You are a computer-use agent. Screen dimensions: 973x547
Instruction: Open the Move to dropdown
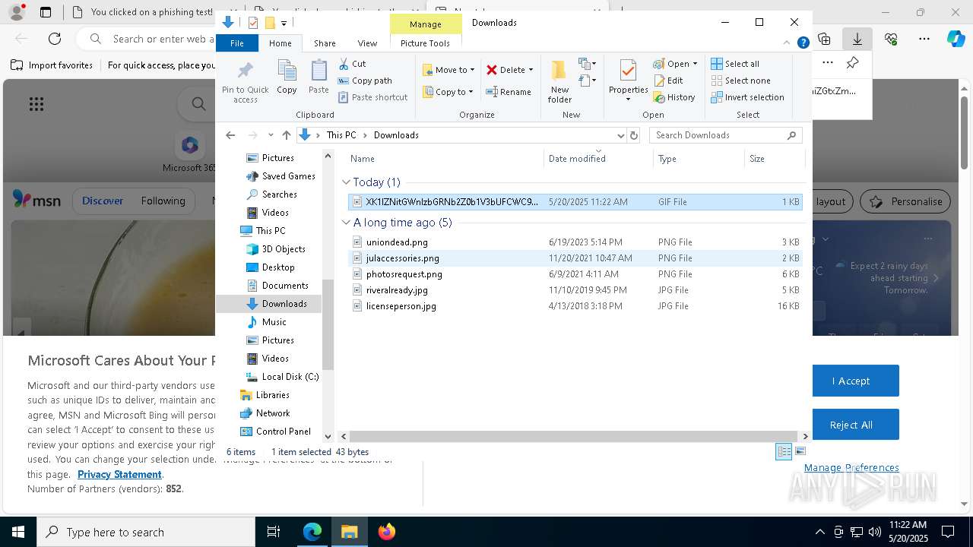coord(448,70)
